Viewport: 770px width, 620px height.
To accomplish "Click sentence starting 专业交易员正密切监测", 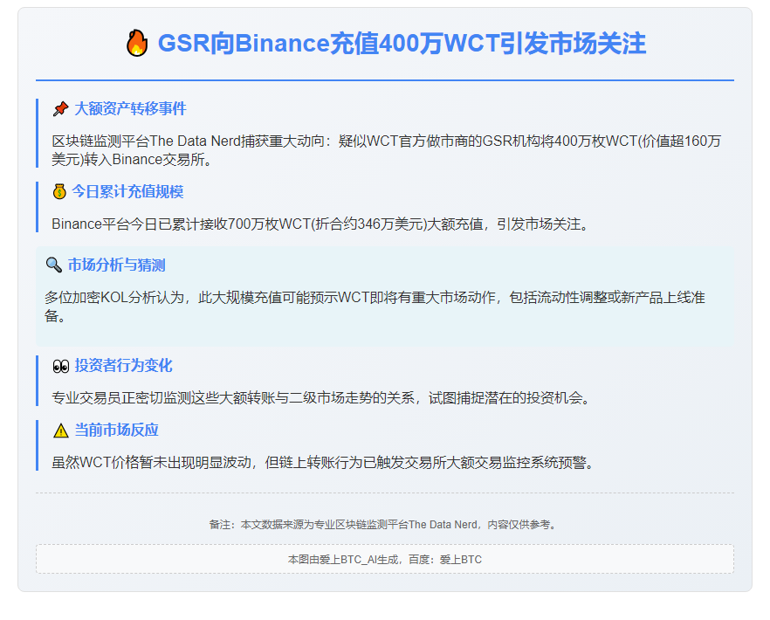I will [x=320, y=398].
